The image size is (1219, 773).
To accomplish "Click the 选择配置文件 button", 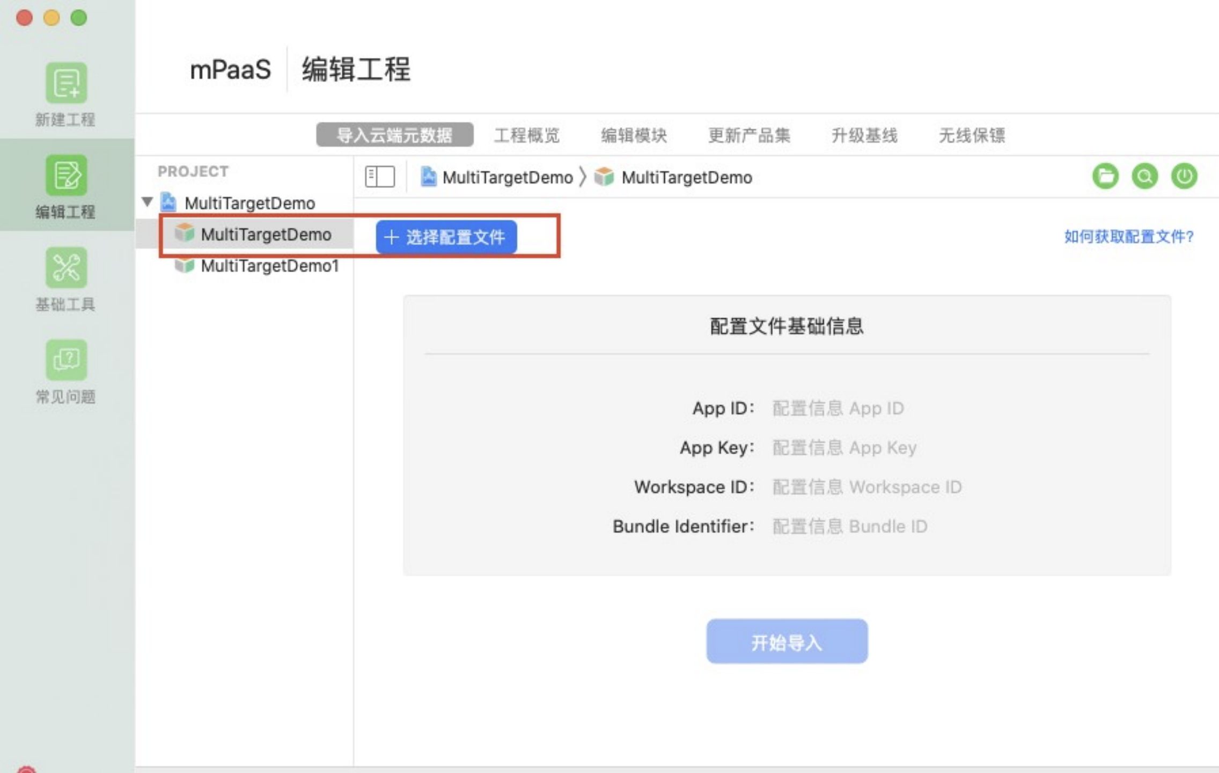I will coord(446,237).
